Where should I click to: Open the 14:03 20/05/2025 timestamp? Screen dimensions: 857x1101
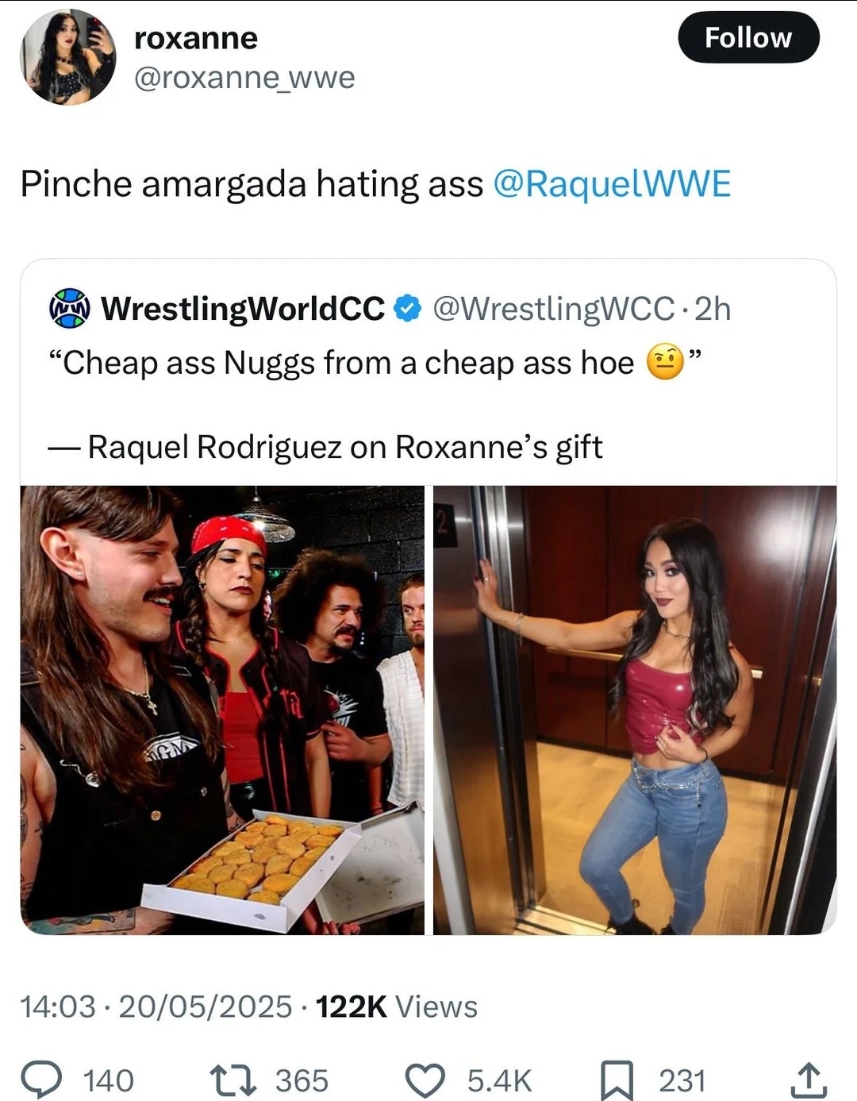point(156,1007)
